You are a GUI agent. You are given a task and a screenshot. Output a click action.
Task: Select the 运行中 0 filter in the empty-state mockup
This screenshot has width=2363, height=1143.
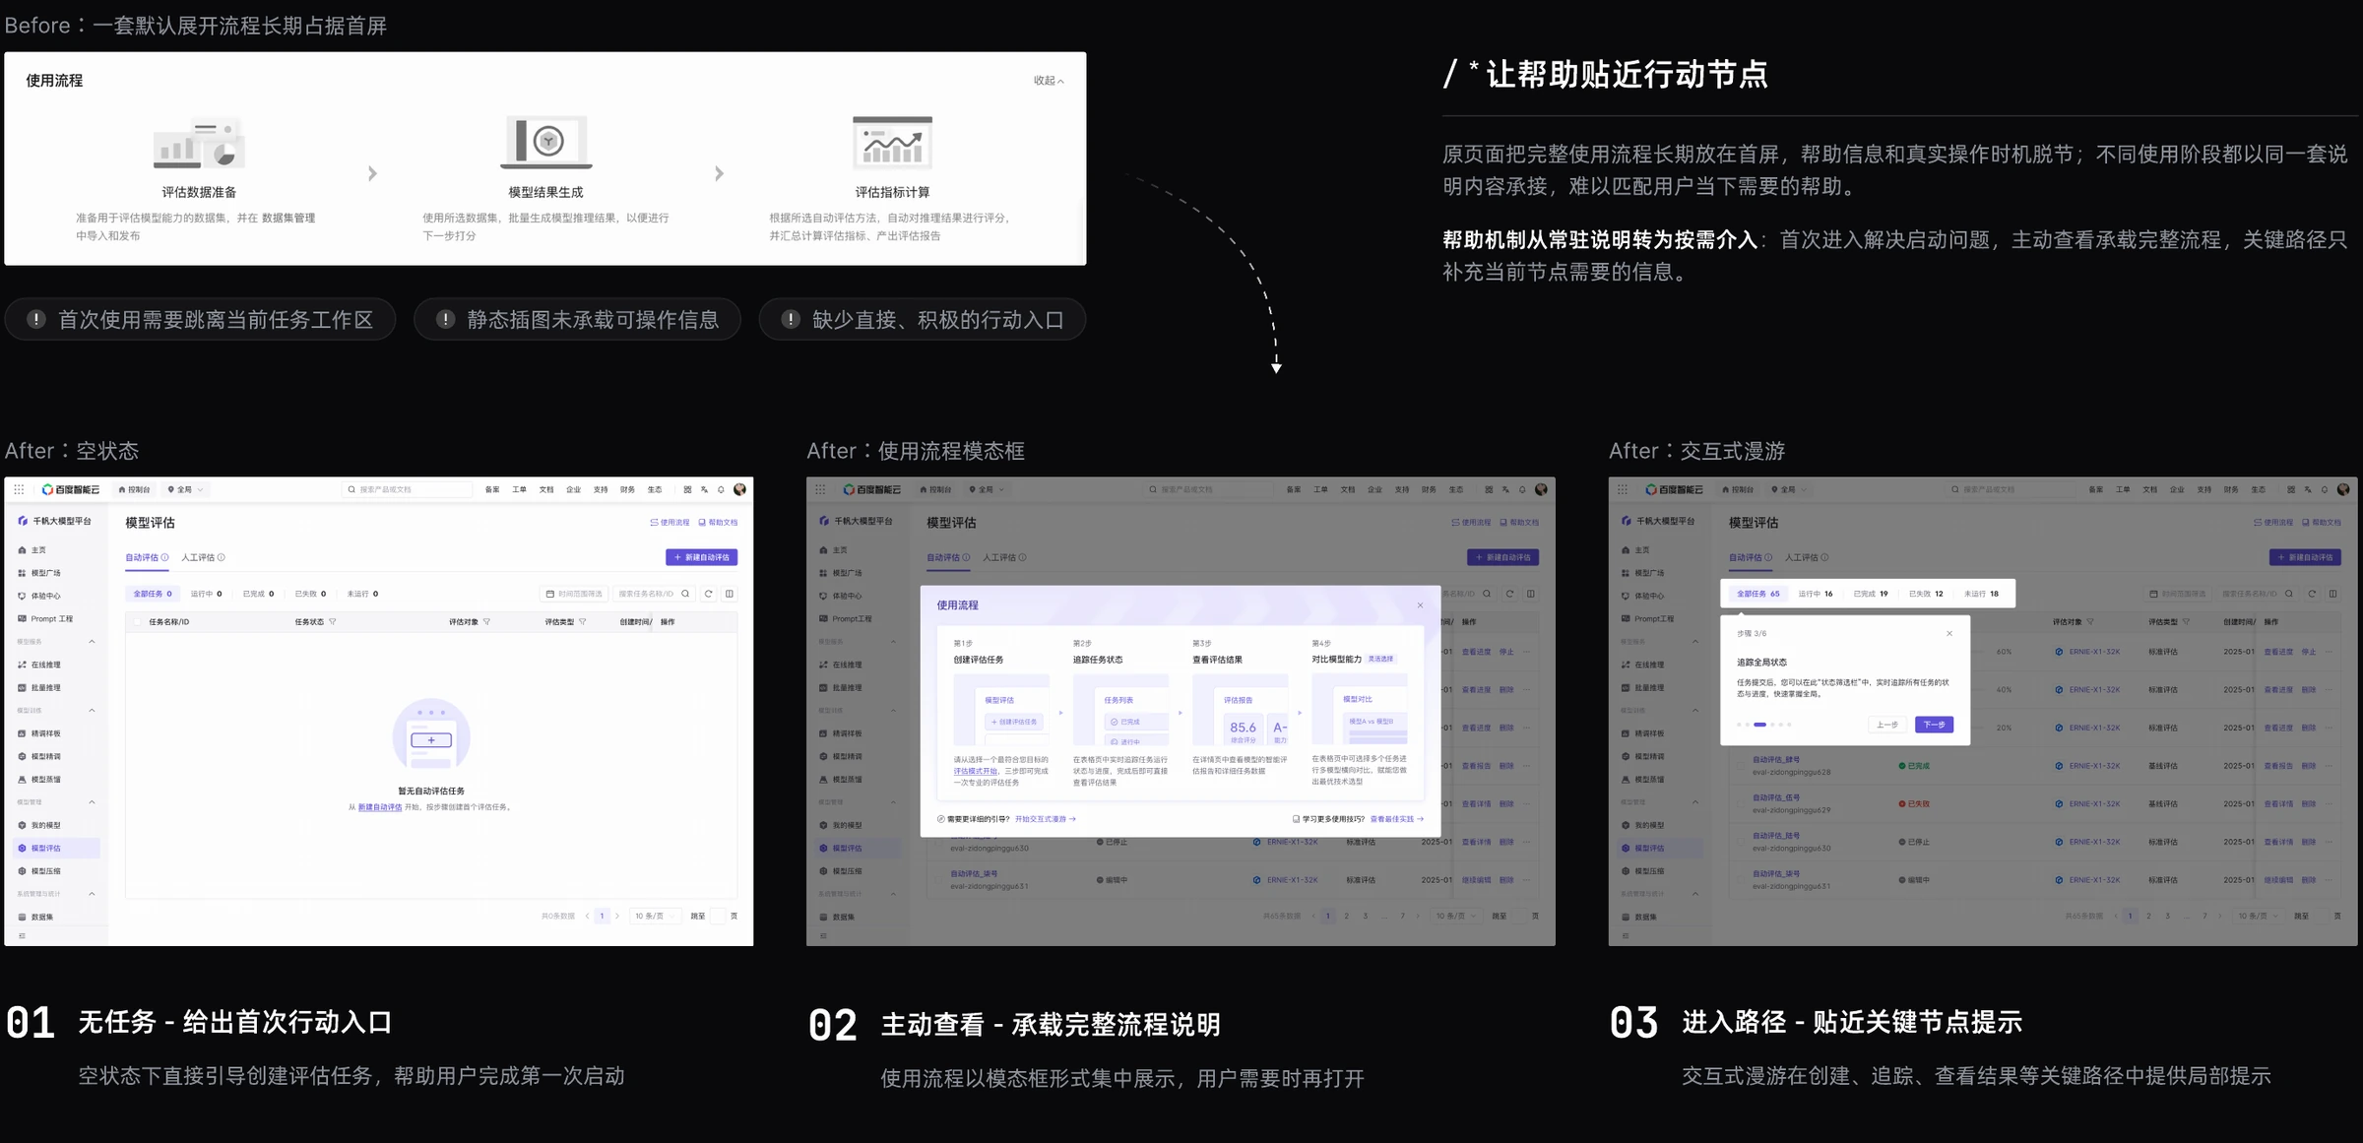tap(206, 594)
